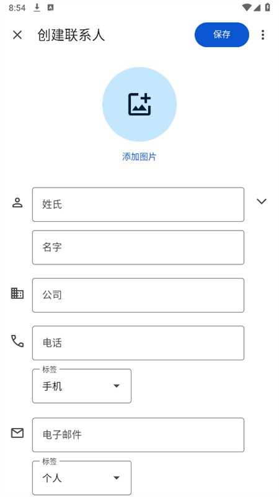The image size is (279, 497).
Task: Focus the 公司 input field
Action: point(138,295)
